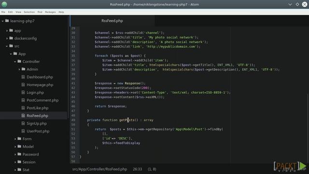Open the File menu
The width and height of the screenshot is (309, 174).
(3, 12)
